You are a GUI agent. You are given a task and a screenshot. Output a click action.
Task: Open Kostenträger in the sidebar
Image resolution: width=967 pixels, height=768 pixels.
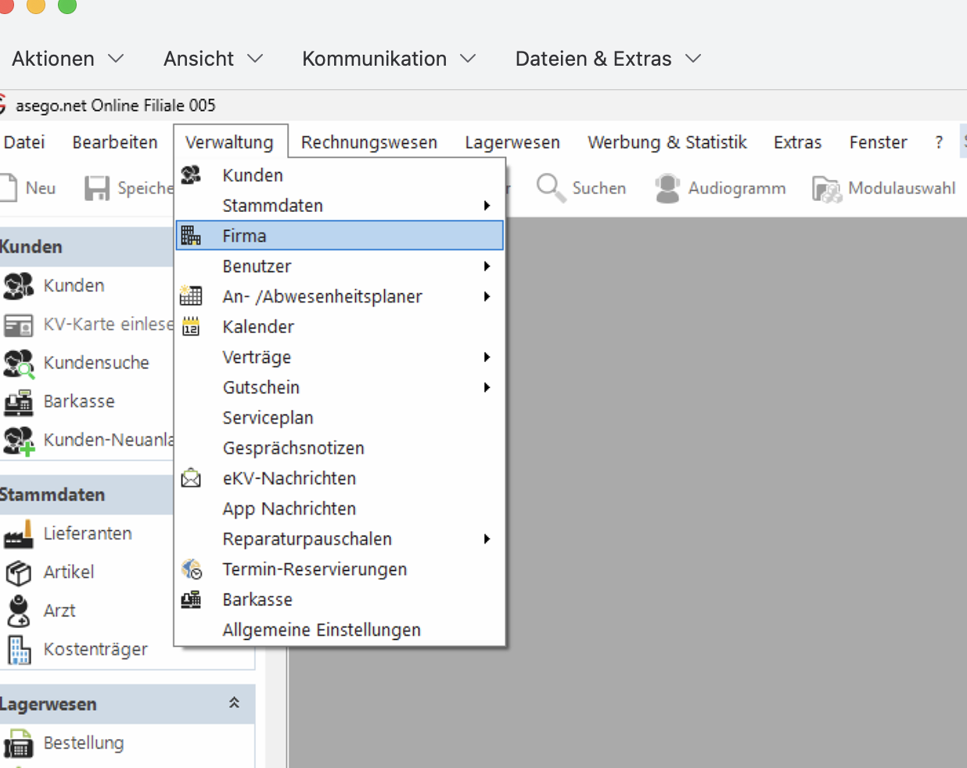tap(95, 649)
